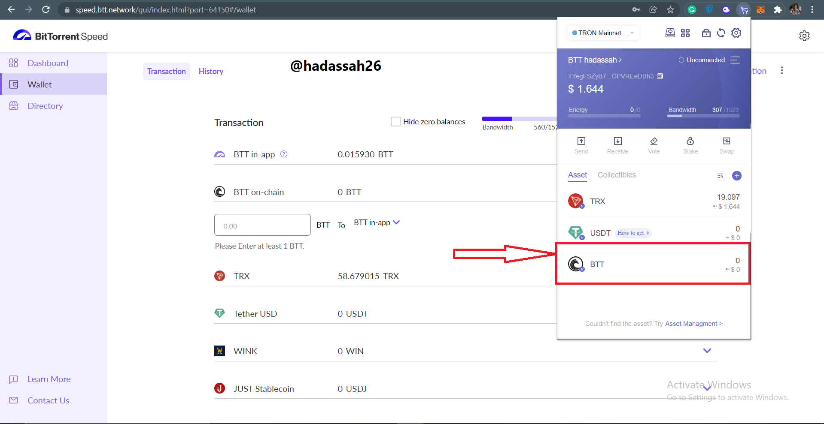Click the USDT How to get button

click(633, 233)
